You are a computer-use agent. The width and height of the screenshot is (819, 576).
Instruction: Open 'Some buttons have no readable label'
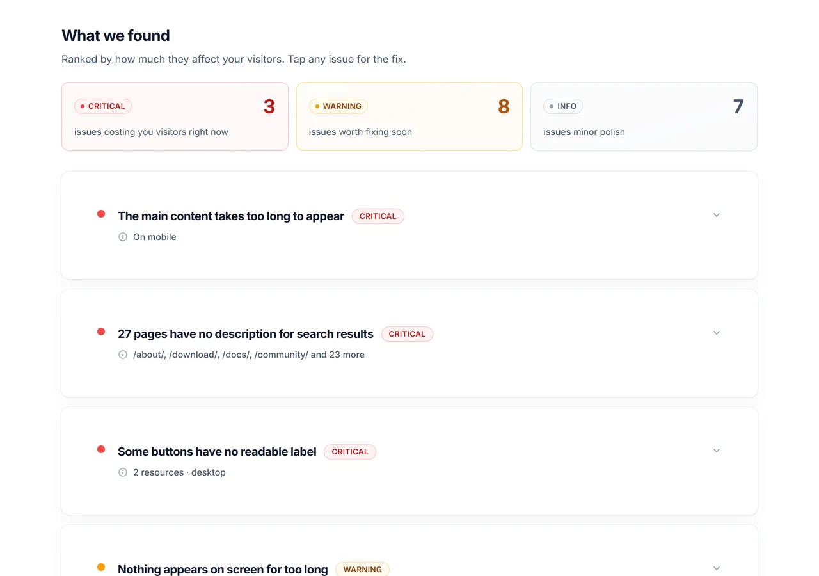(217, 452)
